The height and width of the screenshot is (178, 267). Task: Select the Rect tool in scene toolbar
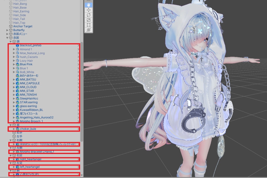tap(89, 25)
